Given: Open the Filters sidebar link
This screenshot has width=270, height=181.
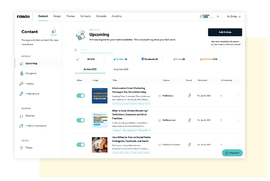Looking at the screenshot, I should 29,148.
